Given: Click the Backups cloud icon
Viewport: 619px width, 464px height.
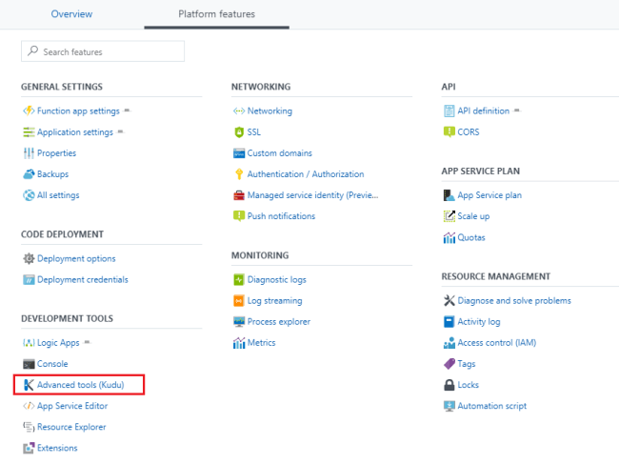Looking at the screenshot, I should tap(29, 174).
